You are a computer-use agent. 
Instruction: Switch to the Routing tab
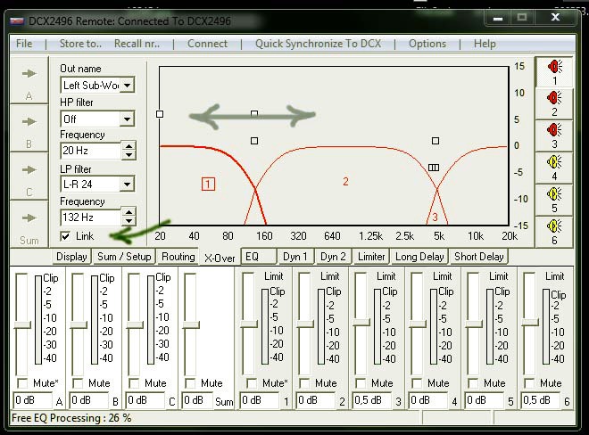[178, 257]
